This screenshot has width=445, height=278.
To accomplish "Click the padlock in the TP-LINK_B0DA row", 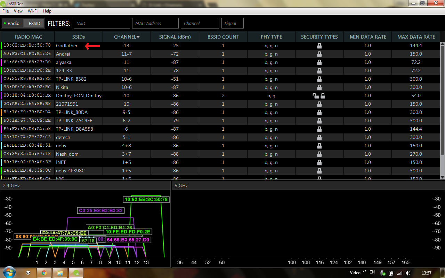I will [319, 112].
